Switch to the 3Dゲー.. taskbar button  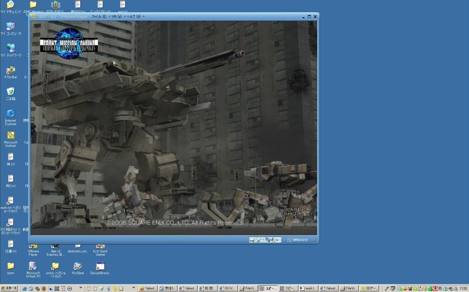pyautogui.click(x=369, y=288)
